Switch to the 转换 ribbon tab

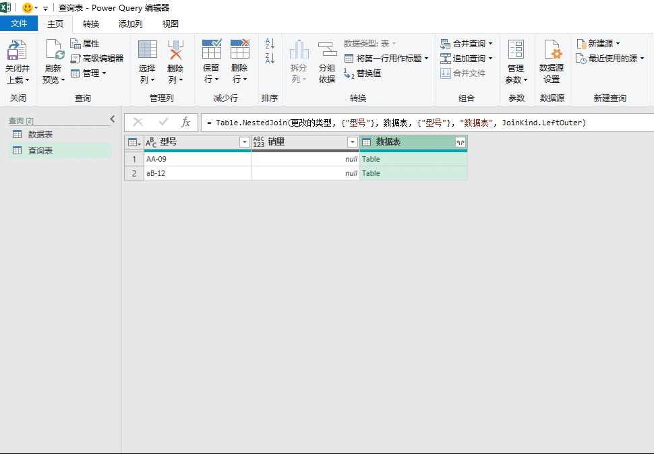[90, 24]
